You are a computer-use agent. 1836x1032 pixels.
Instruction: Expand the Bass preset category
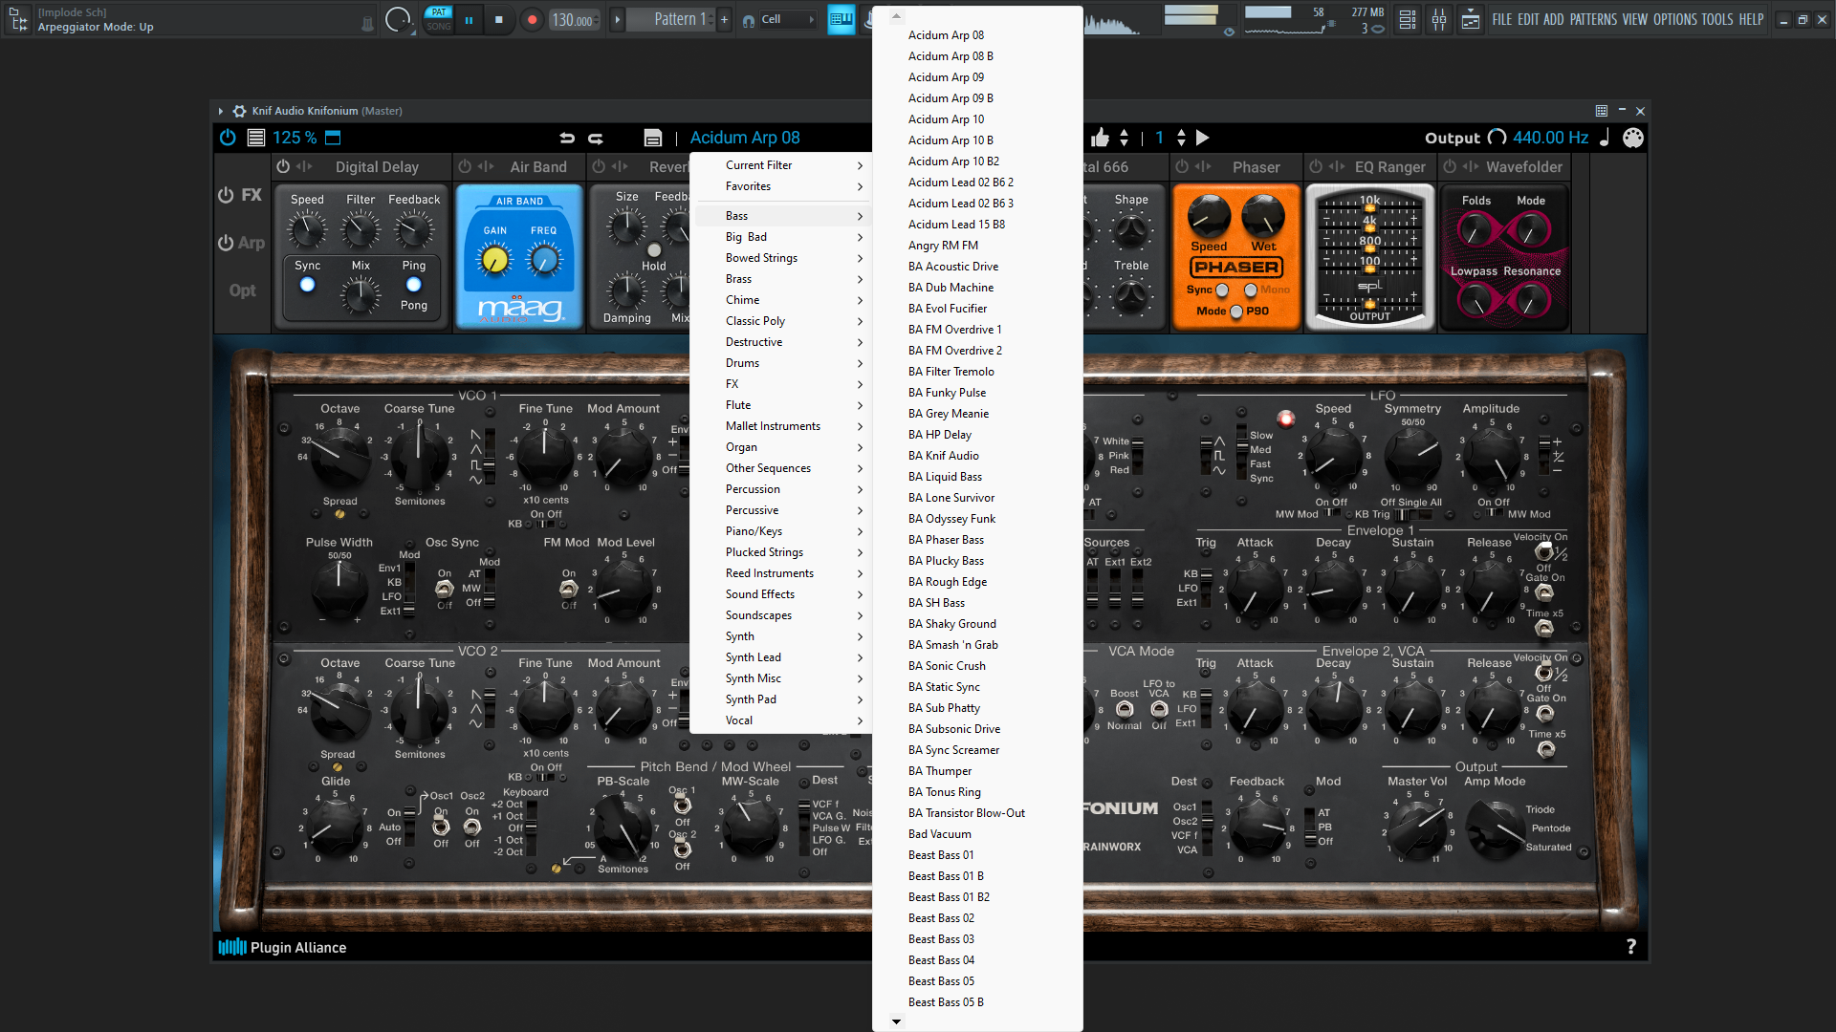[x=781, y=216]
